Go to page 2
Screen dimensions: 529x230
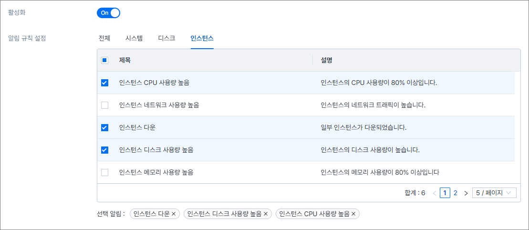click(x=456, y=193)
